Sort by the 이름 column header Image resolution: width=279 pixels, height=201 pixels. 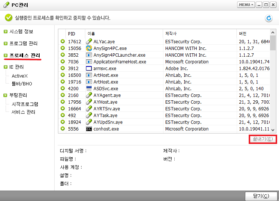tap(124, 34)
